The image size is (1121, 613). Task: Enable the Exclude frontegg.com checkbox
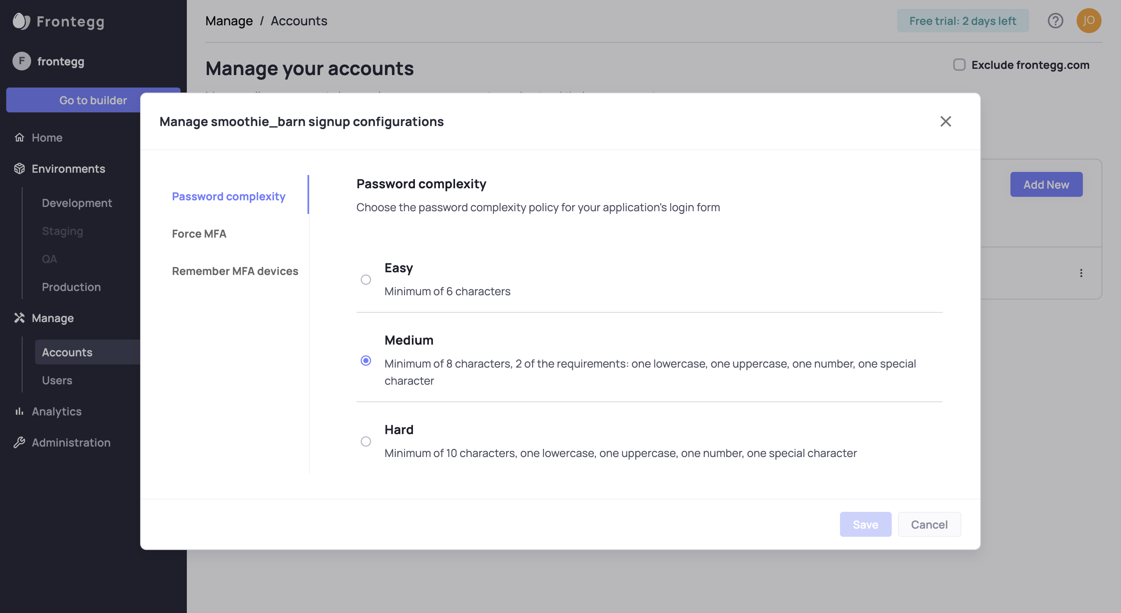tap(959, 65)
